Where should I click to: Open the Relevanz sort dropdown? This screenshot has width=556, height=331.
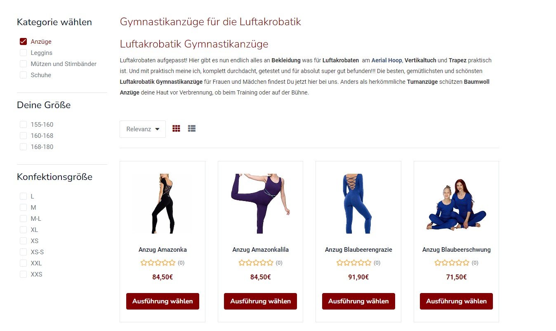click(143, 129)
